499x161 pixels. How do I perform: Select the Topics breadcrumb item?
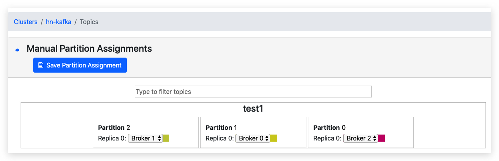pos(89,22)
